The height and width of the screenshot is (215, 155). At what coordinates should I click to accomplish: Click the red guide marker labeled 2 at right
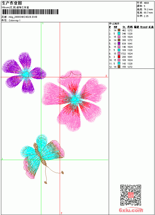point(106,76)
